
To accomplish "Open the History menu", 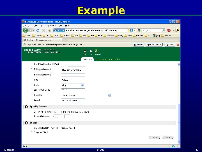I will [x=42, y=25].
